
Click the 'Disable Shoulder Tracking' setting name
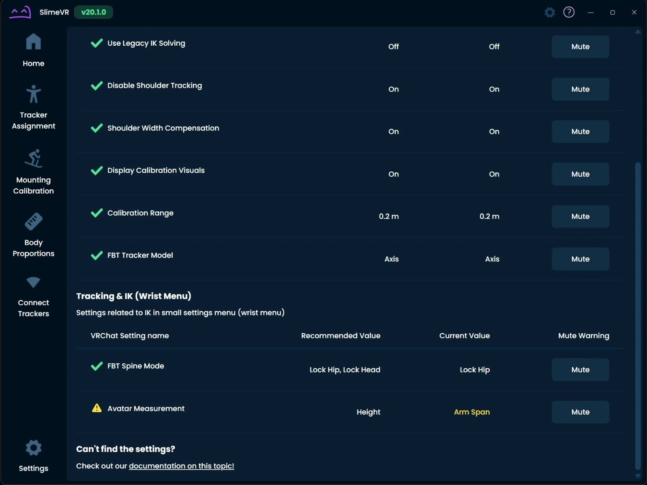click(x=155, y=85)
